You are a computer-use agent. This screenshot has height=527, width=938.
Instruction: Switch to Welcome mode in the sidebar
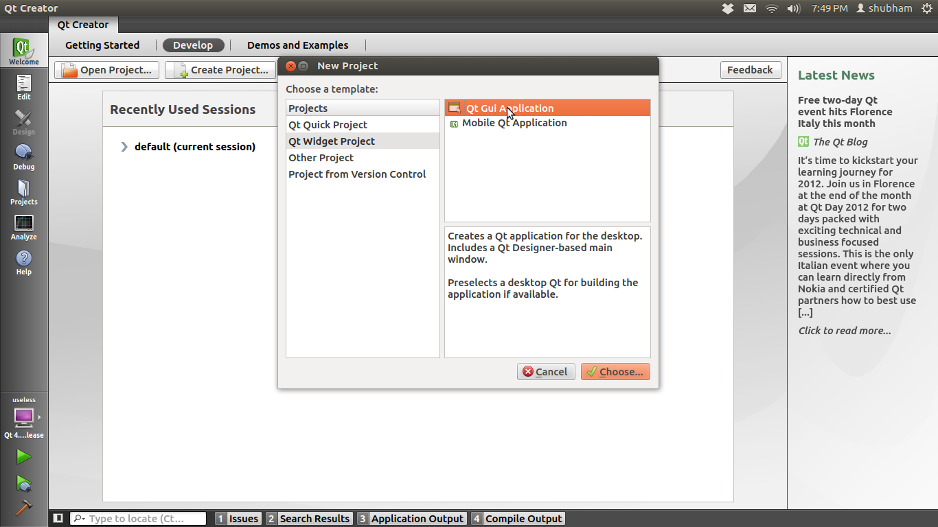click(23, 51)
